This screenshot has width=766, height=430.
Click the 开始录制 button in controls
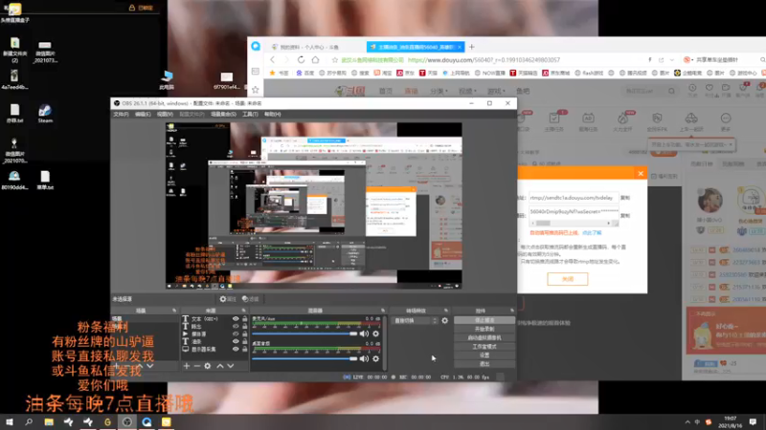click(x=484, y=329)
